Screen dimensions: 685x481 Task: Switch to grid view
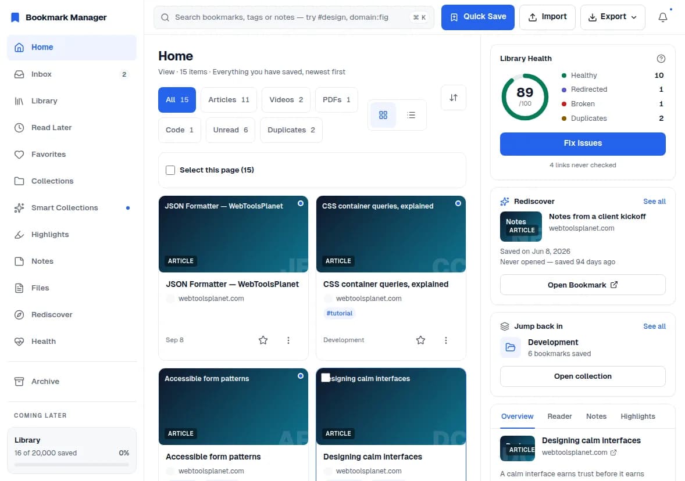(x=383, y=115)
